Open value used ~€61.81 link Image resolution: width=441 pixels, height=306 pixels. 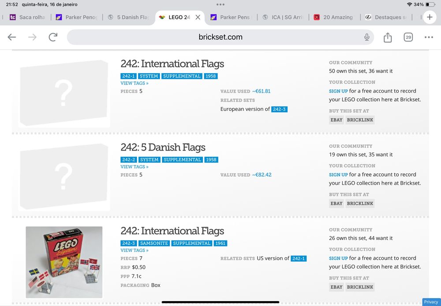pyautogui.click(x=261, y=91)
